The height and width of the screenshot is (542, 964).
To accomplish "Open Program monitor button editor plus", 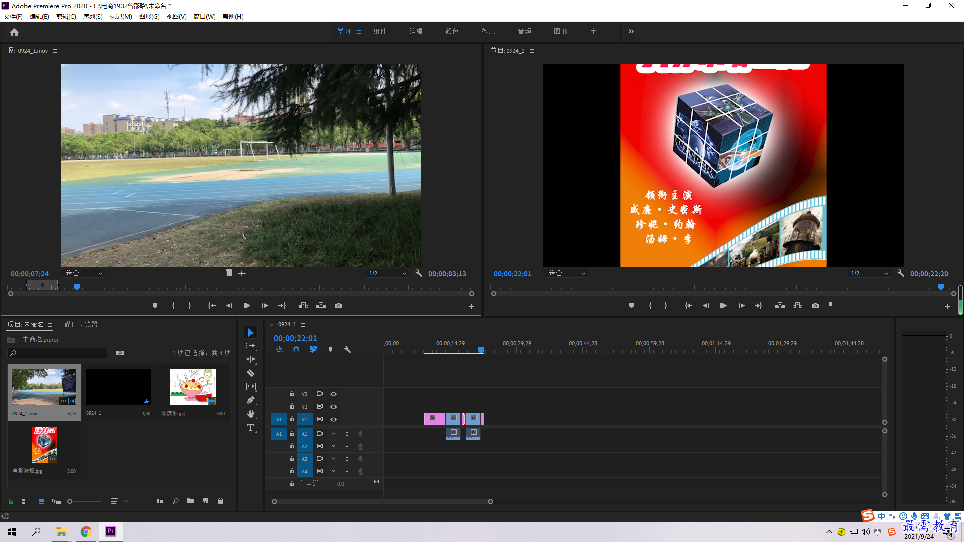I will coord(947,306).
